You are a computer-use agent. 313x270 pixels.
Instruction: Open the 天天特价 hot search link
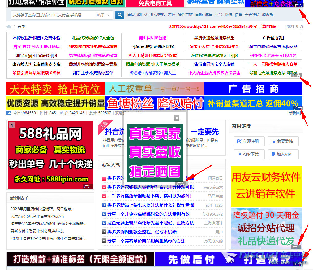pos(252,15)
